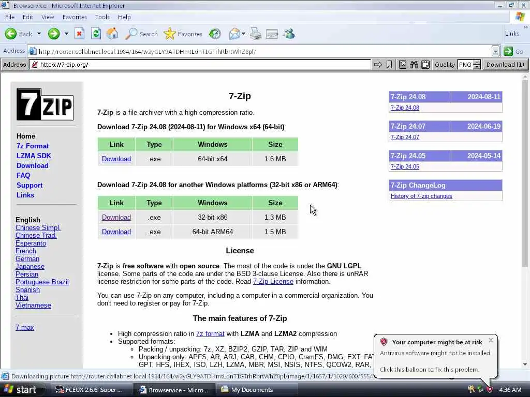
Task: Click the Mail envelope icon
Action: [x=234, y=34]
